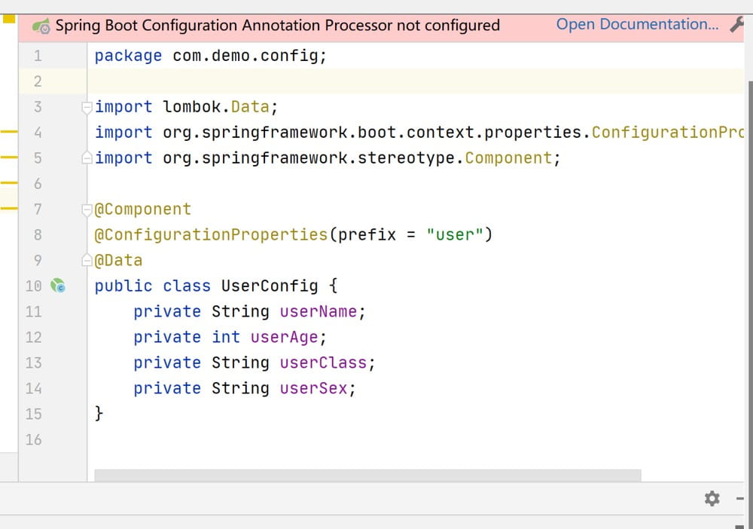Click 'Component' in line 5 import
The image size is (753, 529).
click(x=508, y=158)
